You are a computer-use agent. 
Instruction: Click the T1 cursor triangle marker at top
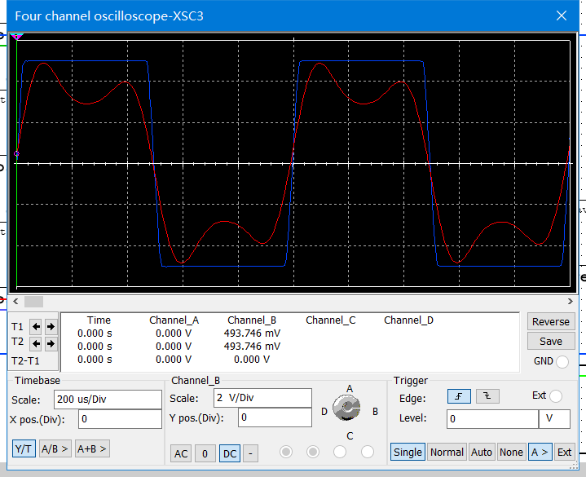(16, 36)
